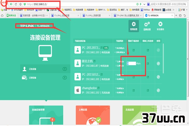Edit upload limit for zhangbobo
This screenshot has width=189, height=126.
point(148,90)
